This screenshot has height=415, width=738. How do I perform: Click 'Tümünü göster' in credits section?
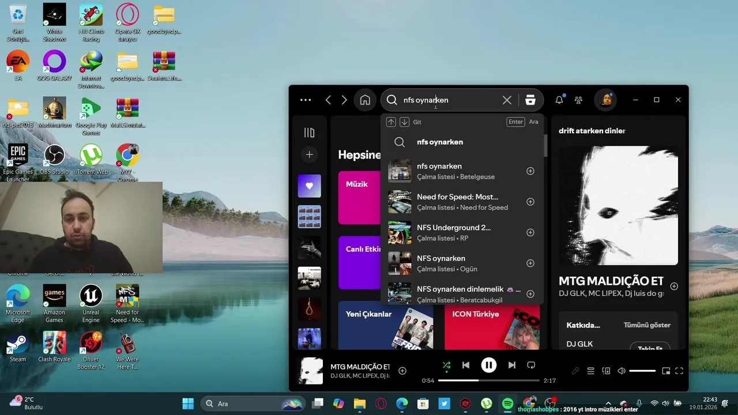click(647, 325)
